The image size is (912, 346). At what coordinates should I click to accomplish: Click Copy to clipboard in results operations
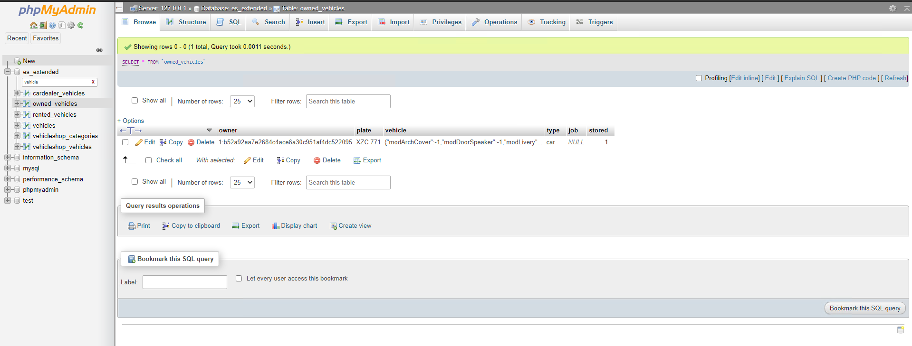click(x=191, y=226)
